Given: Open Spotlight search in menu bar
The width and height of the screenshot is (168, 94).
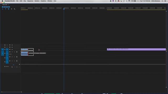Looking at the screenshot, I should click(162, 1).
